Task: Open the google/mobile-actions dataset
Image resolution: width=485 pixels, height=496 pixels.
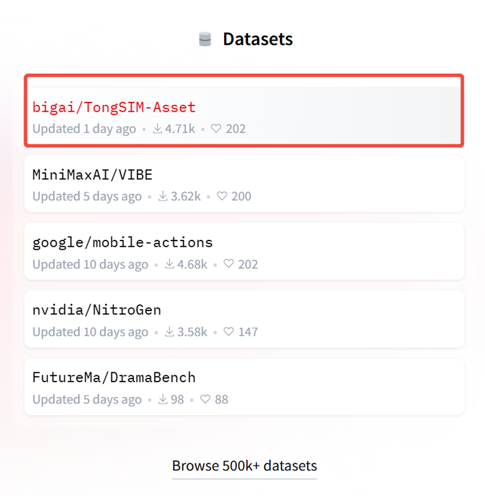Action: click(123, 242)
